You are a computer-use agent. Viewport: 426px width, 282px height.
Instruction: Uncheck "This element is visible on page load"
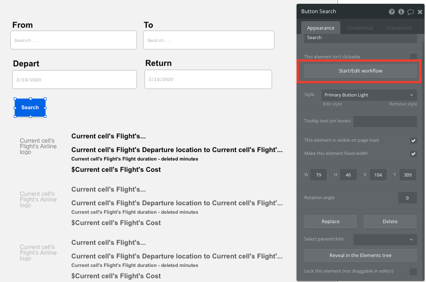click(x=413, y=140)
